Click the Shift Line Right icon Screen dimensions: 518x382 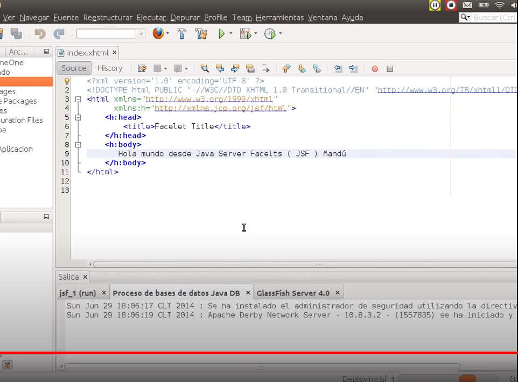[x=353, y=68]
